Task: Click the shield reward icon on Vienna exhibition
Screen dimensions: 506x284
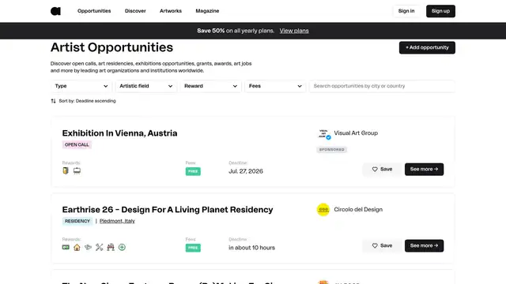Action: click(x=66, y=170)
